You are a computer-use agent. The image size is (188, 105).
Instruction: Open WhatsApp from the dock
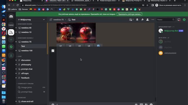pyautogui.click(x=4, y=46)
